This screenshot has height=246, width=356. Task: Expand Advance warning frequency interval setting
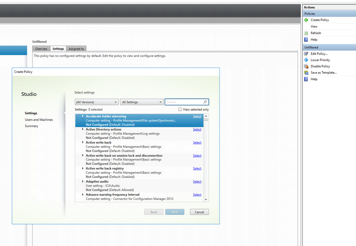pos(83,194)
